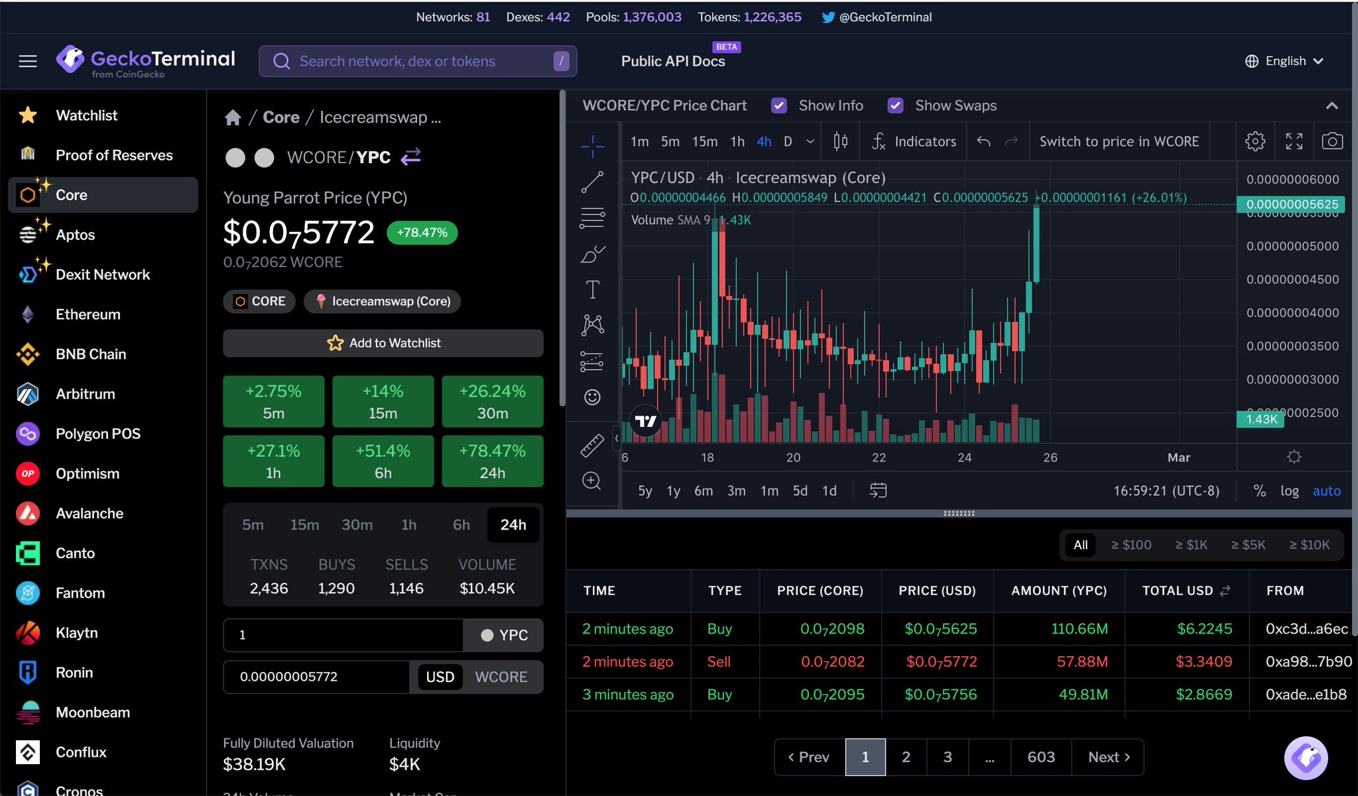Set chart interval to 1h
1358x796 pixels.
pyautogui.click(x=737, y=141)
